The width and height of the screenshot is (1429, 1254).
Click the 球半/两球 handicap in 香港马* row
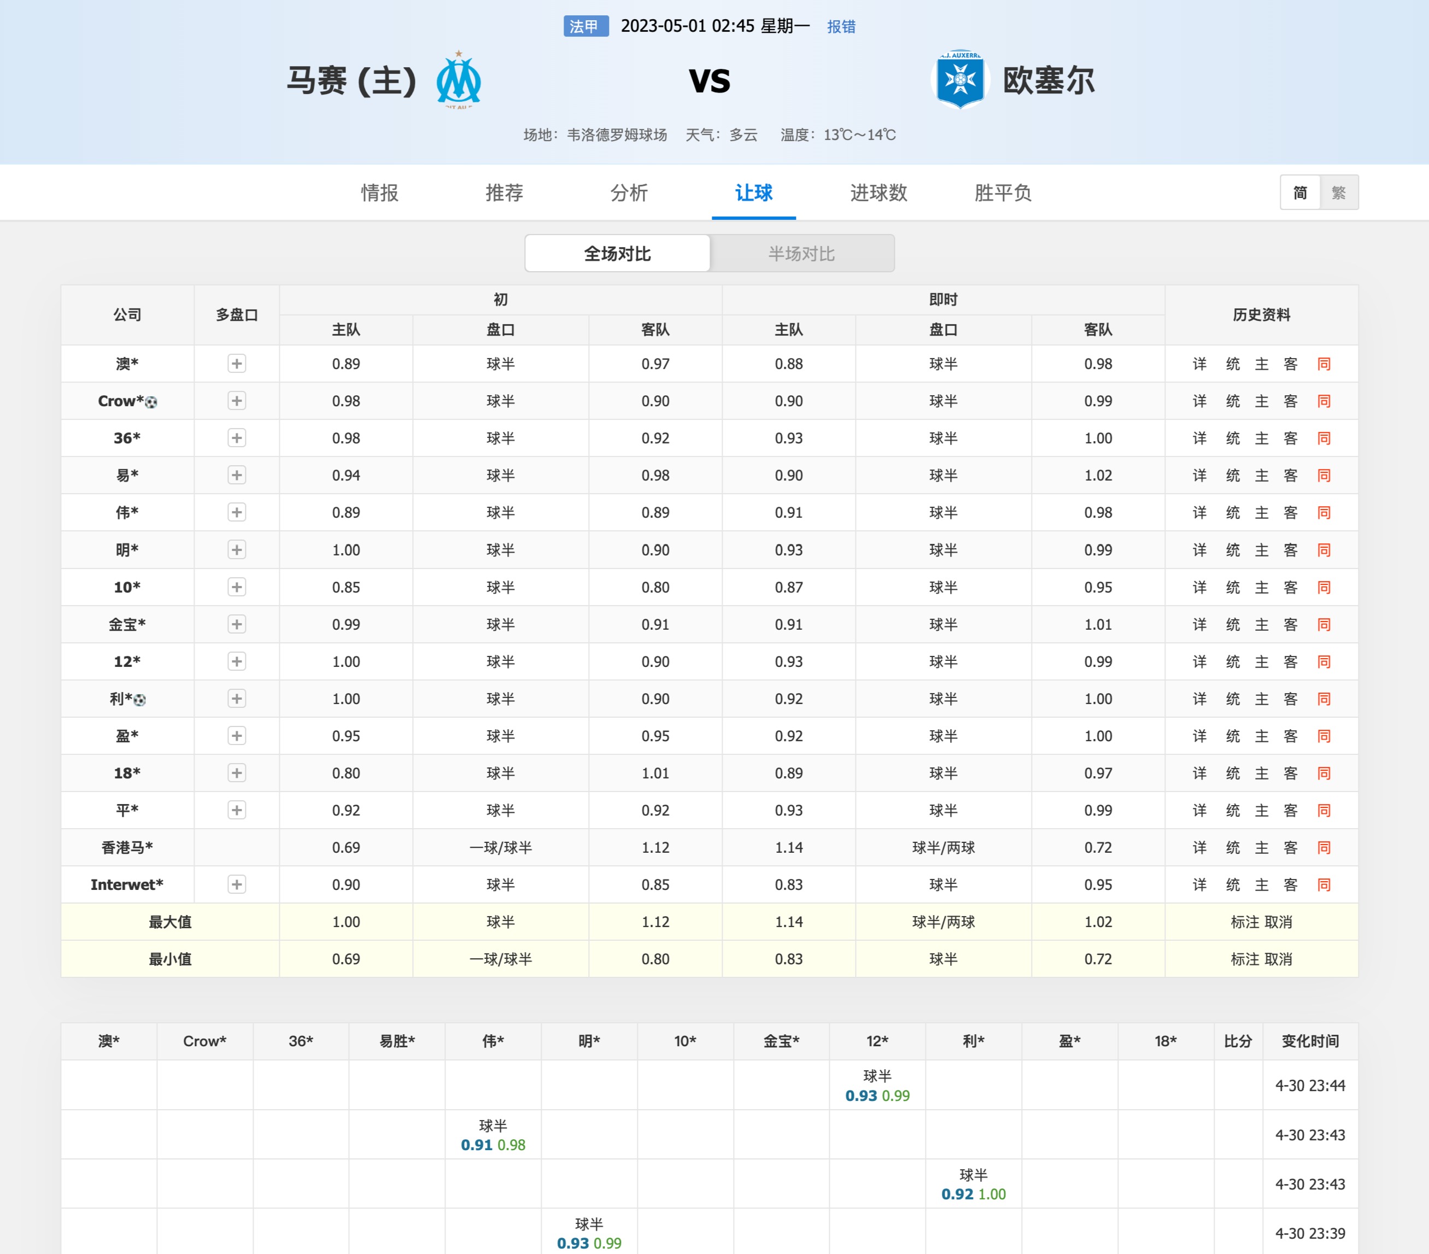pos(943,848)
